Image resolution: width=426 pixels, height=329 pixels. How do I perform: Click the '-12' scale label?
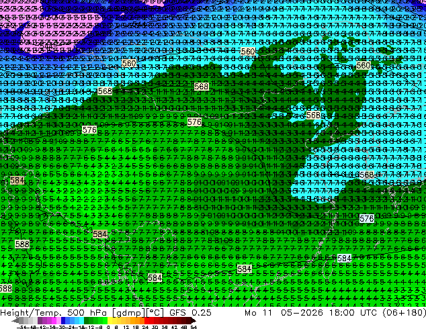pos(91,328)
